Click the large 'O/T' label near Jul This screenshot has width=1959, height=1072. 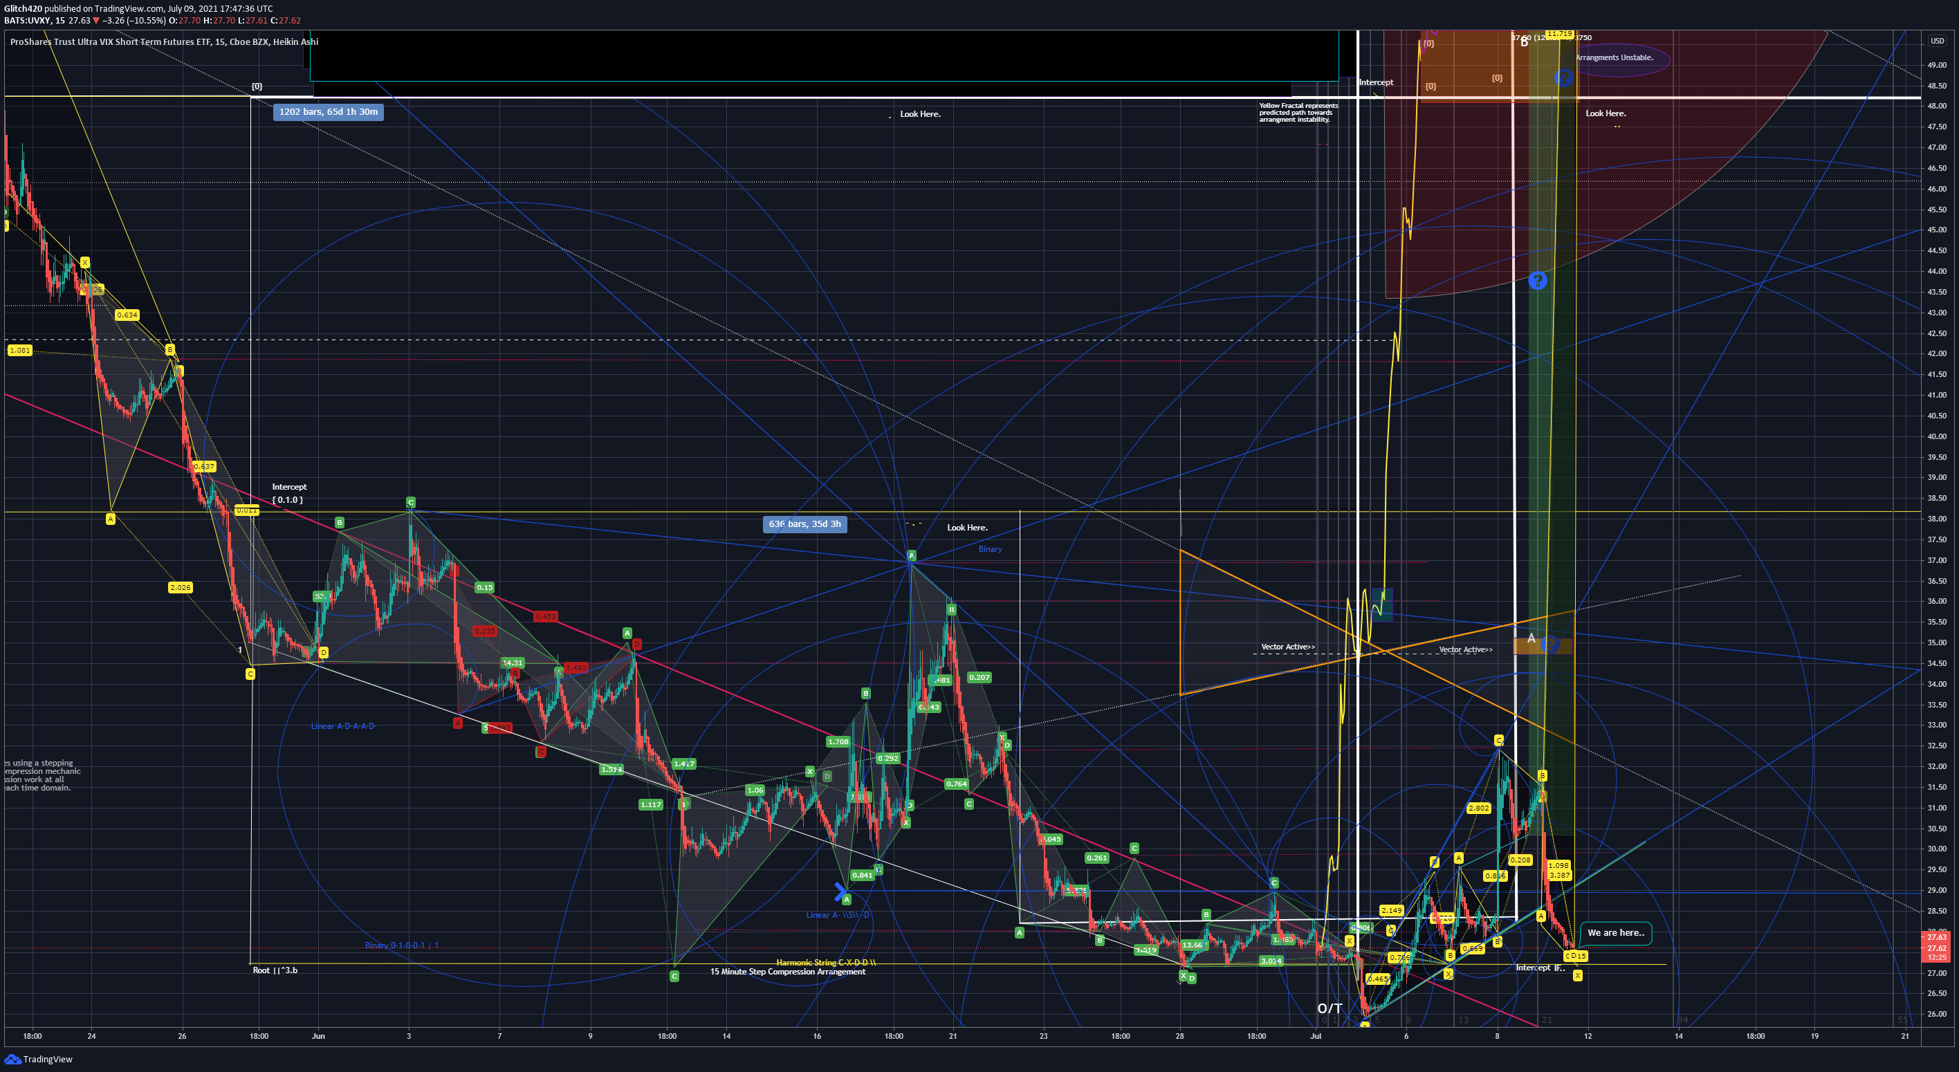pos(1330,1009)
